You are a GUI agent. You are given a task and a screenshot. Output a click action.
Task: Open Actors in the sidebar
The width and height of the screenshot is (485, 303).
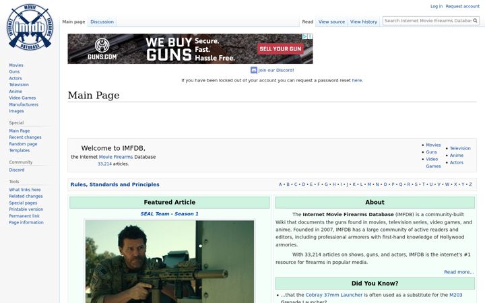tap(15, 78)
